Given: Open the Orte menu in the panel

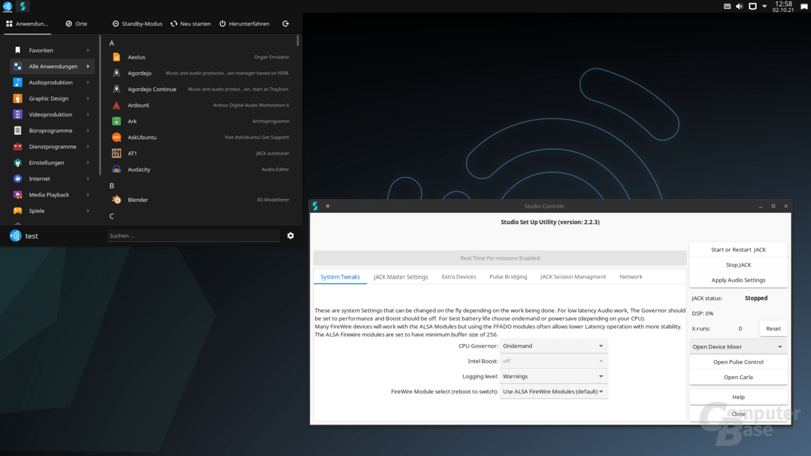Looking at the screenshot, I should [x=76, y=23].
